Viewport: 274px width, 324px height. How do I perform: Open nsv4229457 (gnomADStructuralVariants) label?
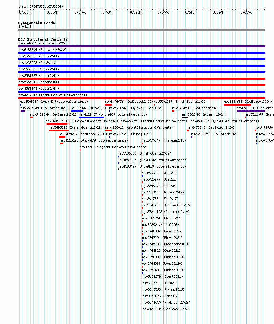113,114
